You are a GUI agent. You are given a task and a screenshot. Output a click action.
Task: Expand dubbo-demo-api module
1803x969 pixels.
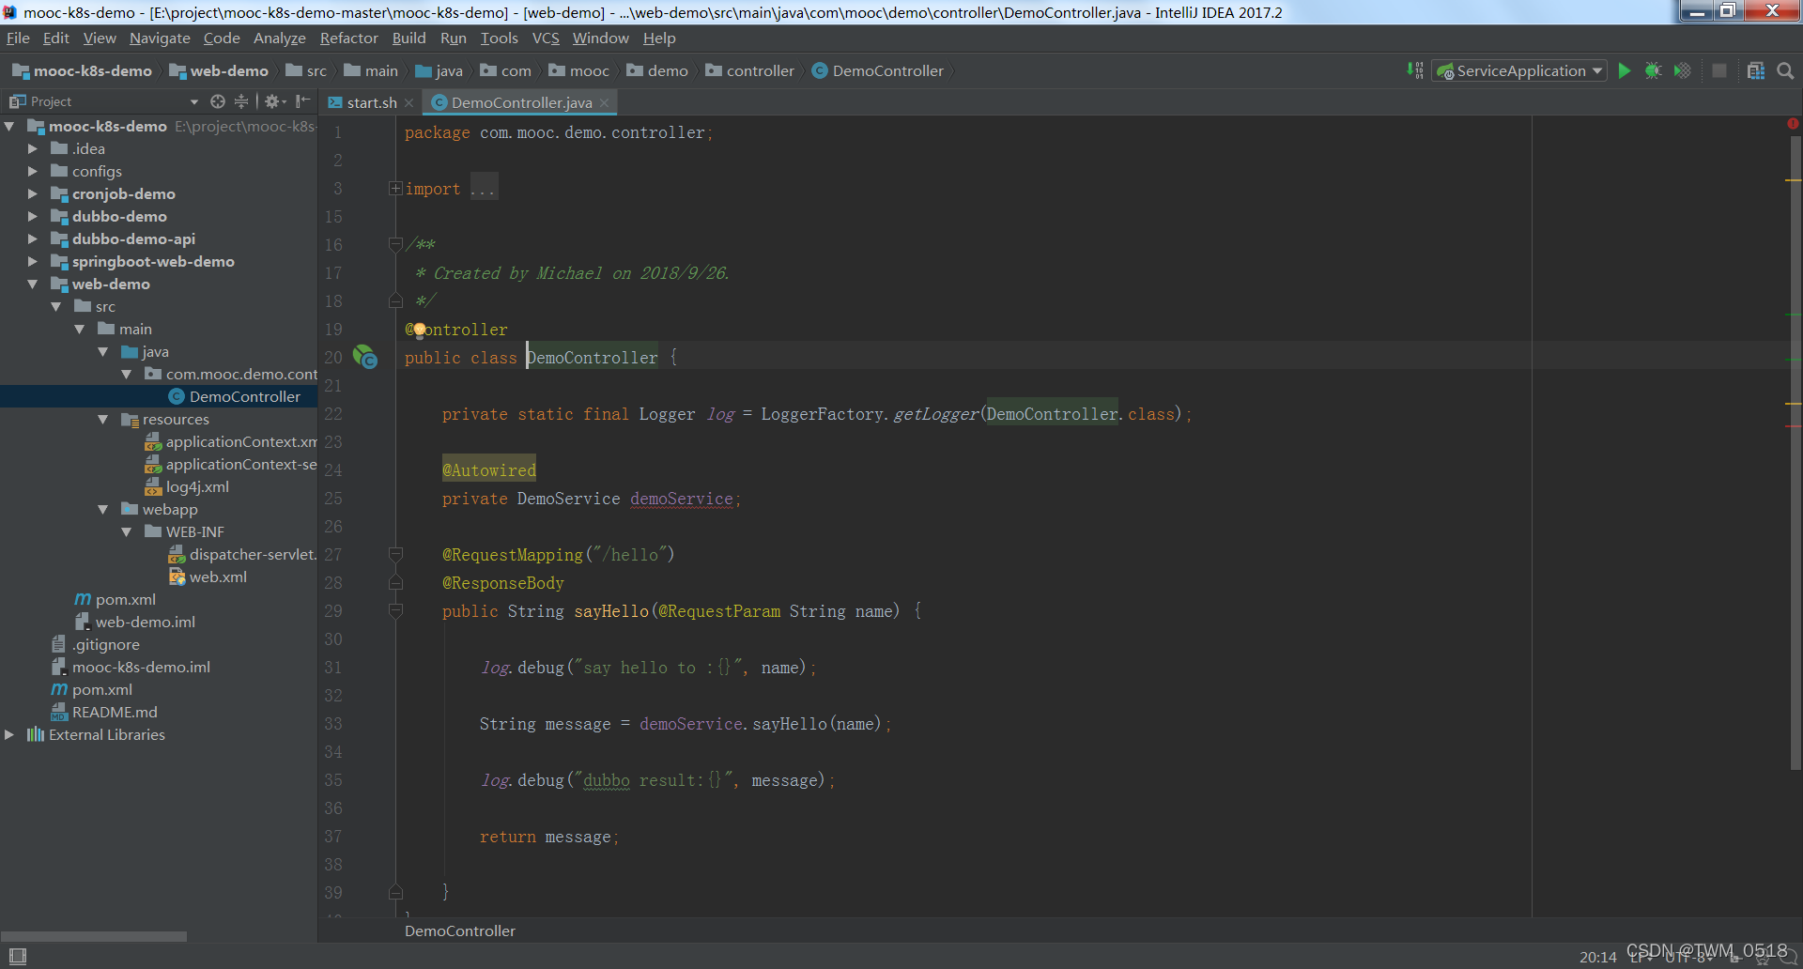coord(33,238)
